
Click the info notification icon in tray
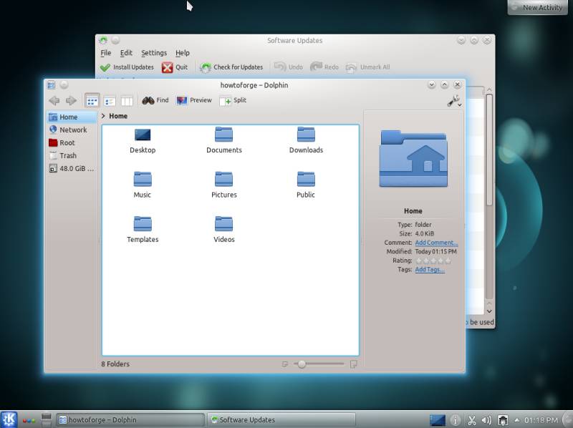[455, 421]
